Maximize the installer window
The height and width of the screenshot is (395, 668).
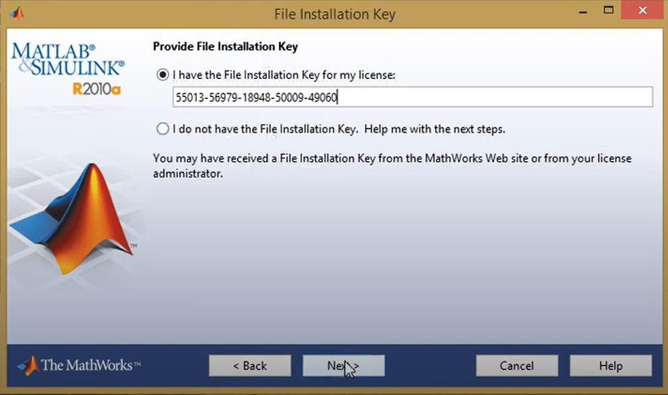[x=608, y=10]
